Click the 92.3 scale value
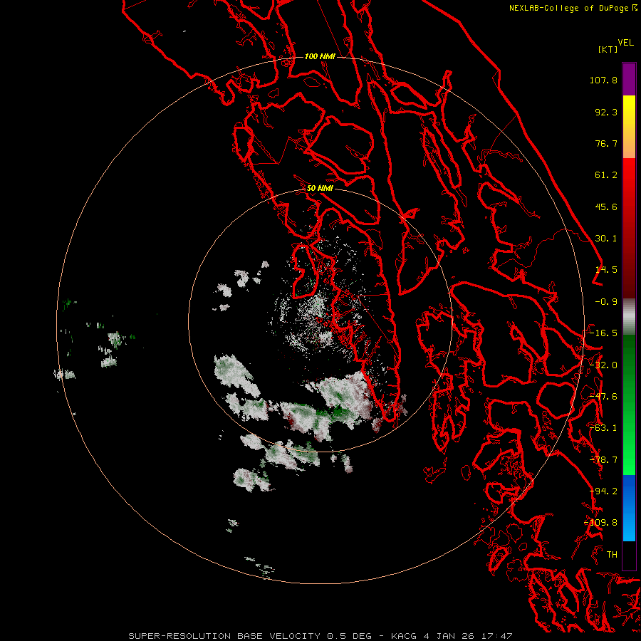This screenshot has width=641, height=641. (x=606, y=112)
